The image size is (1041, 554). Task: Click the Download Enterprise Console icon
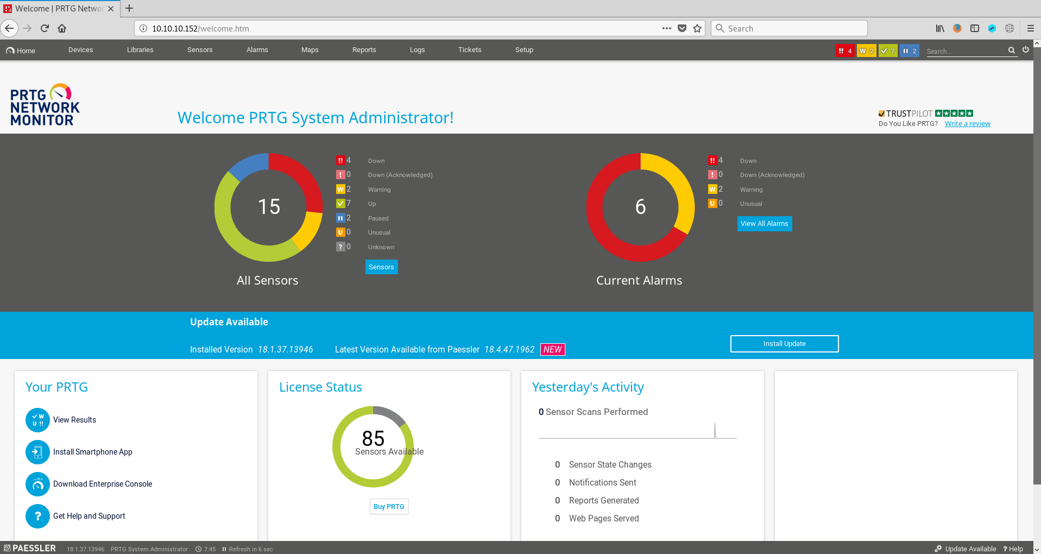coord(37,484)
